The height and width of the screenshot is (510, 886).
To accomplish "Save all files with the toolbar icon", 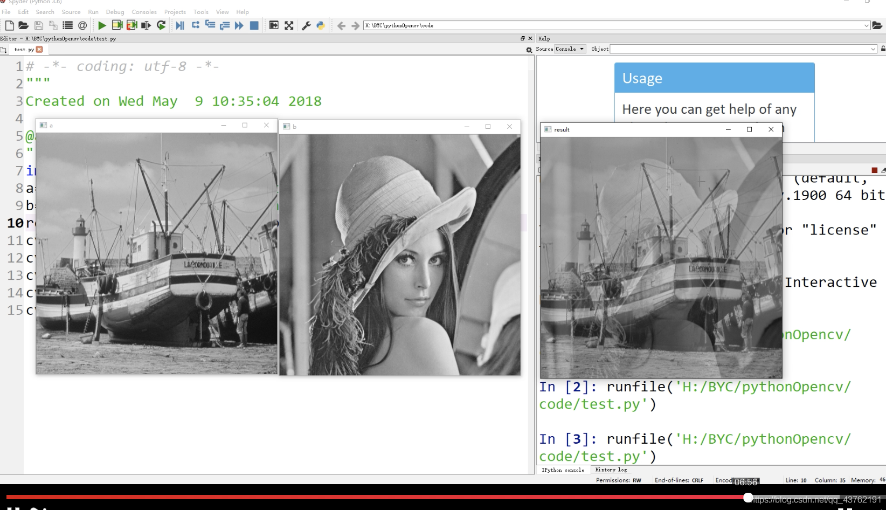I will (x=53, y=25).
